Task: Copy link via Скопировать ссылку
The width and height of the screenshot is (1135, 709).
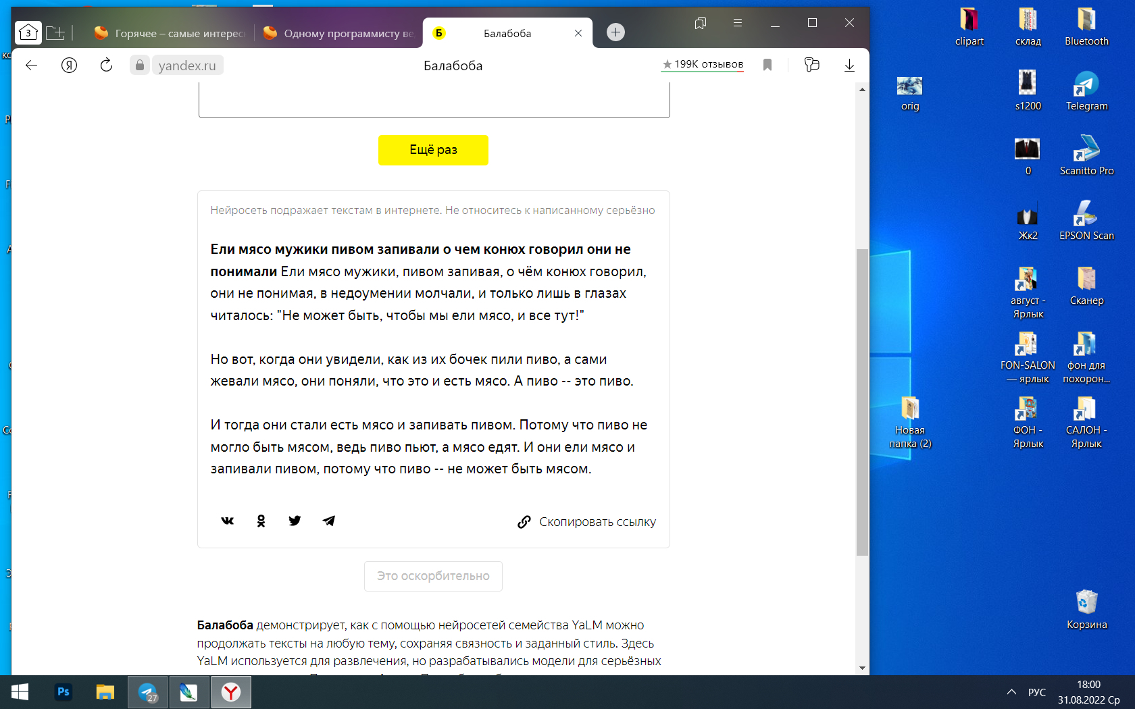Action: point(587,522)
